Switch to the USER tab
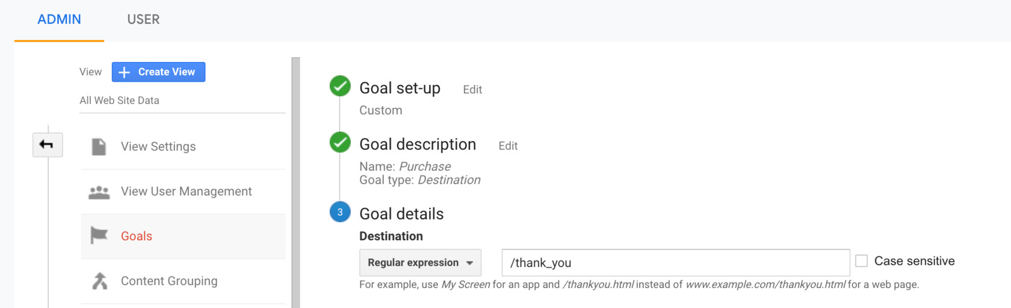 [x=143, y=19]
